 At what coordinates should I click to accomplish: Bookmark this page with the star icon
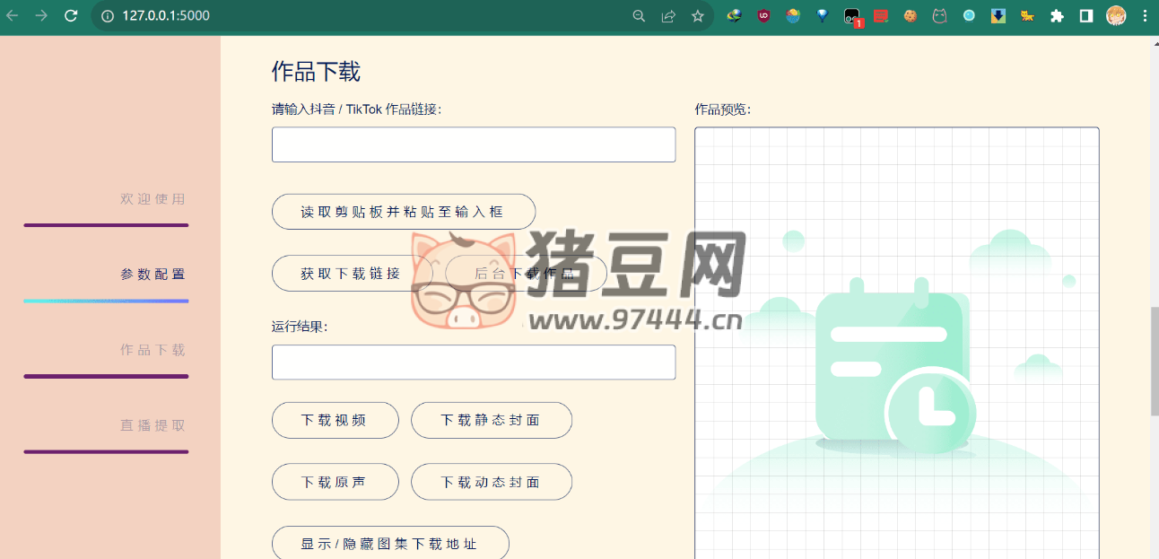coord(697,15)
